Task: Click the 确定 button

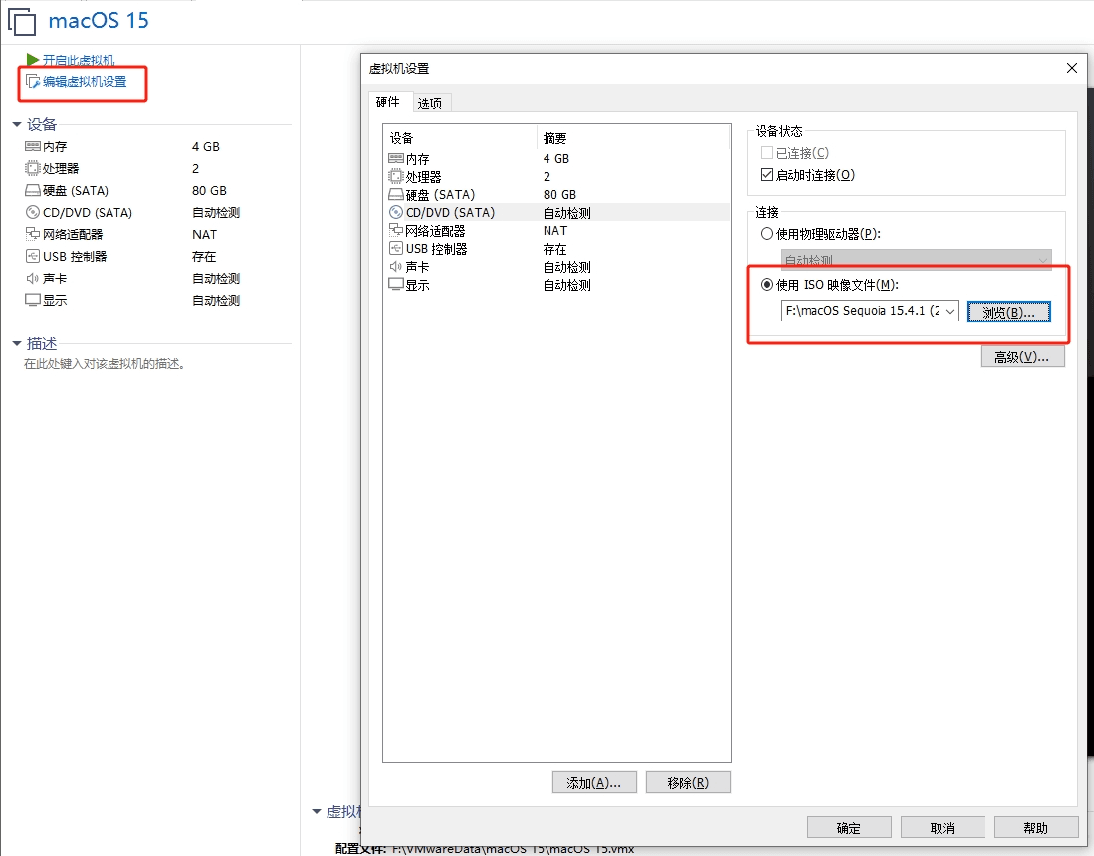Action: pos(849,828)
